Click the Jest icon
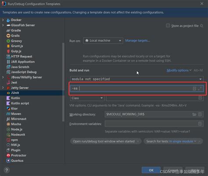Screen dimensions: 208x176 (x=8, y=83)
